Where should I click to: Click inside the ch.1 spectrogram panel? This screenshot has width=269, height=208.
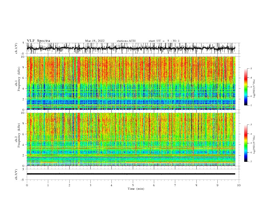tap(131, 83)
